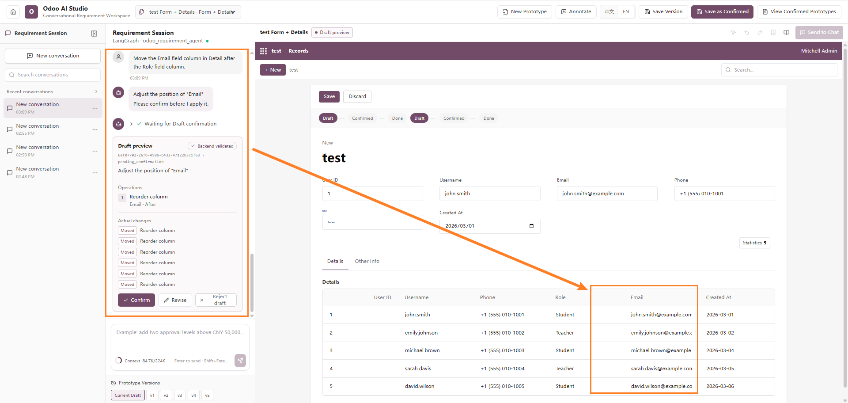
Task: Select prototype version v1
Action: pyautogui.click(x=152, y=395)
